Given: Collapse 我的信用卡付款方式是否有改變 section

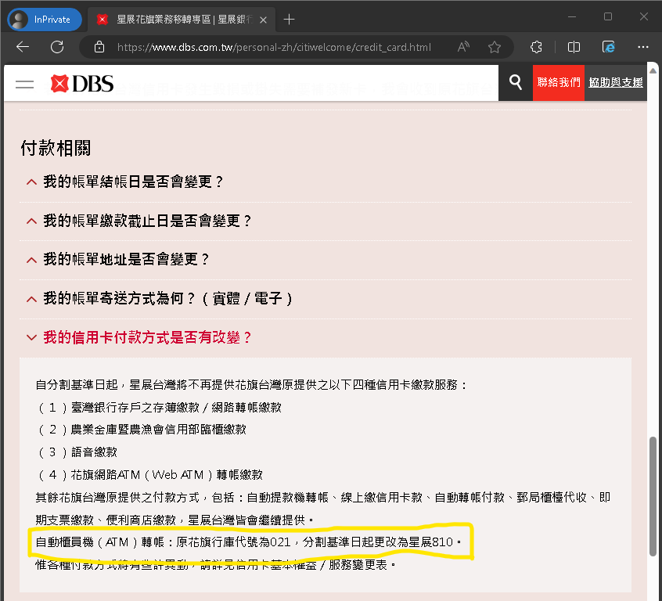Looking at the screenshot, I should [x=147, y=338].
